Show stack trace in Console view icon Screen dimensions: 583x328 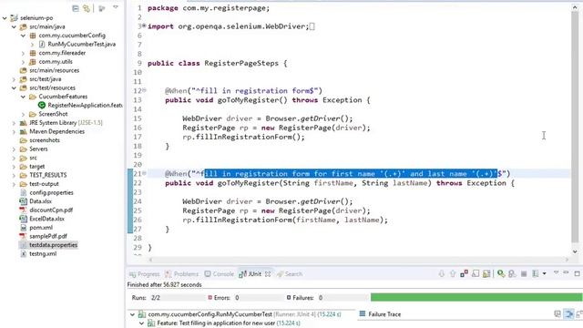point(557,314)
